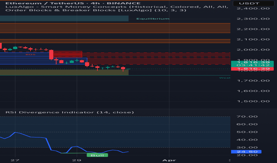Click the 2,000.00 price axis label
This screenshot has height=163, width=277.
(253, 50)
